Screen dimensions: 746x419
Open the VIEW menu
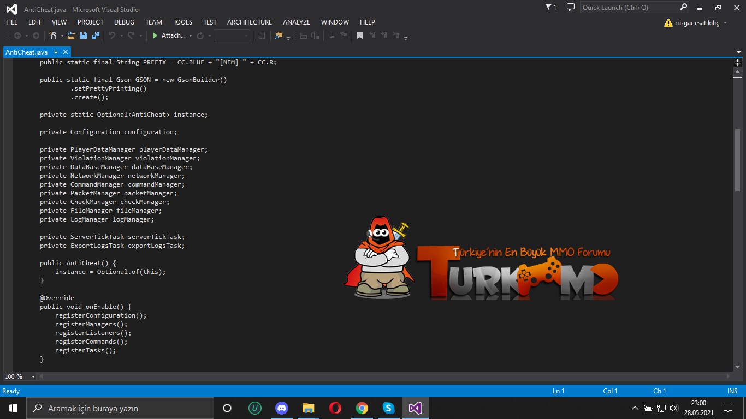[59, 22]
